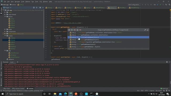Open usages popup in Find tool window
This screenshot has height=96, width=171.
click(x=147, y=30)
